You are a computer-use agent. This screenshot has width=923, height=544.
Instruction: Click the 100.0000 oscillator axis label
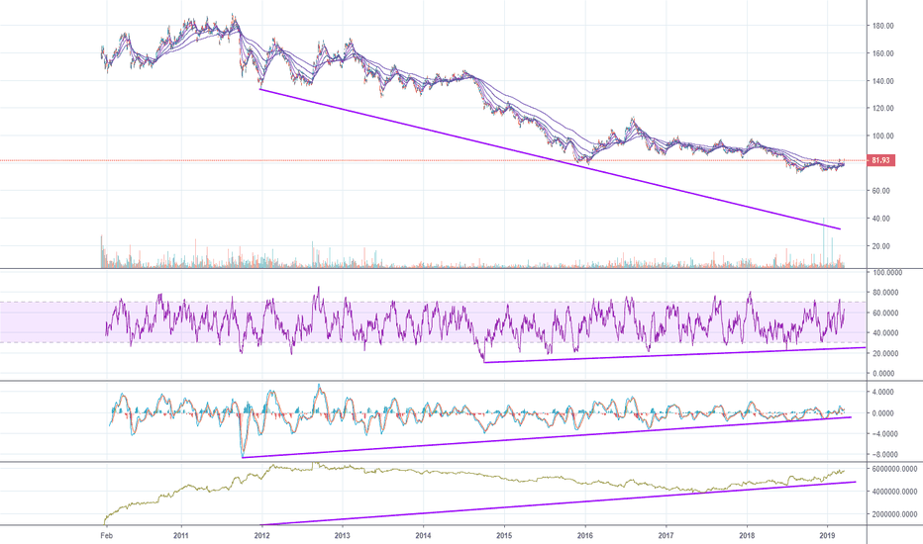887,273
